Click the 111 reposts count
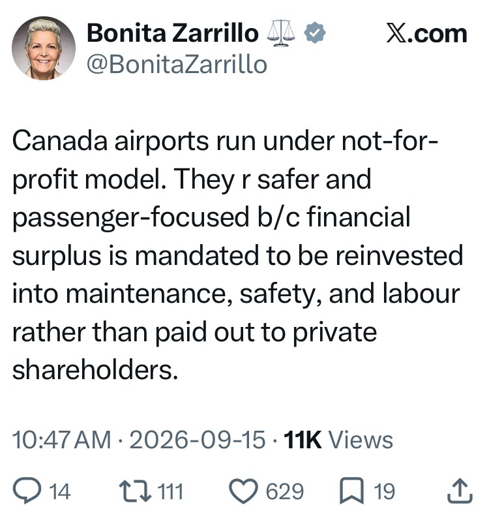The height and width of the screenshot is (524, 489). [x=170, y=491]
